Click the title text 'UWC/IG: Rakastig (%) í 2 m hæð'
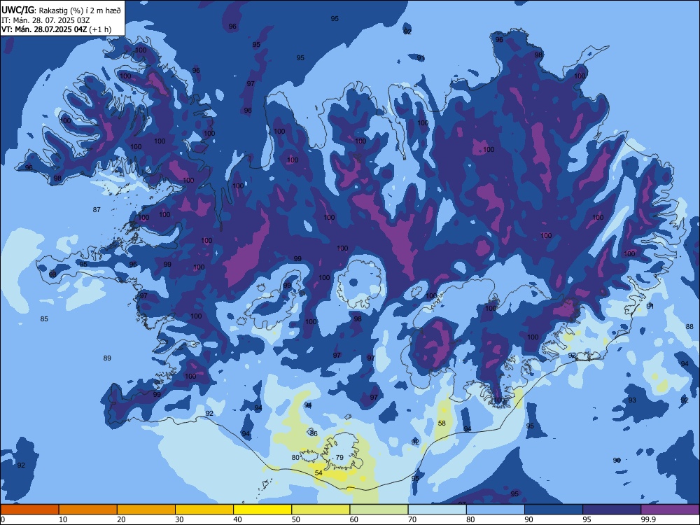The width and height of the screenshot is (700, 525). pos(61,10)
